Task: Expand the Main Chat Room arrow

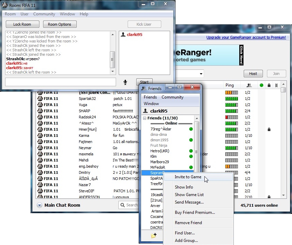Action: tap(39, 205)
